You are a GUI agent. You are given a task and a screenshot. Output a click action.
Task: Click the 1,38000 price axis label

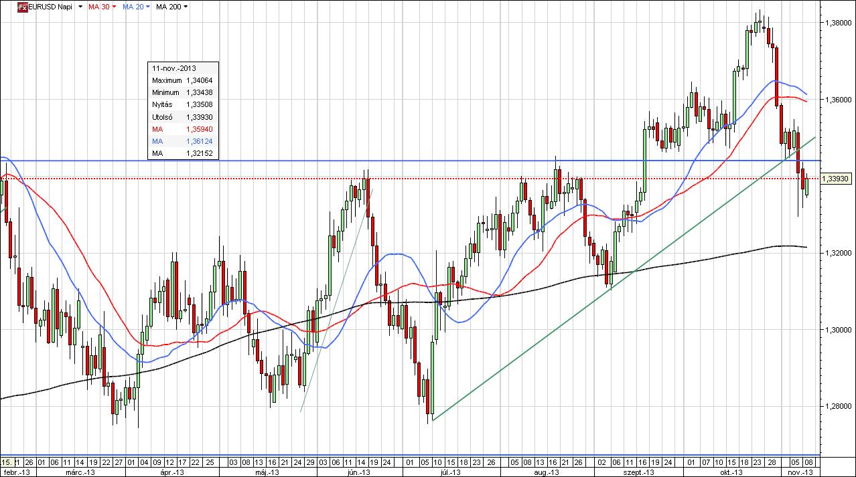839,22
